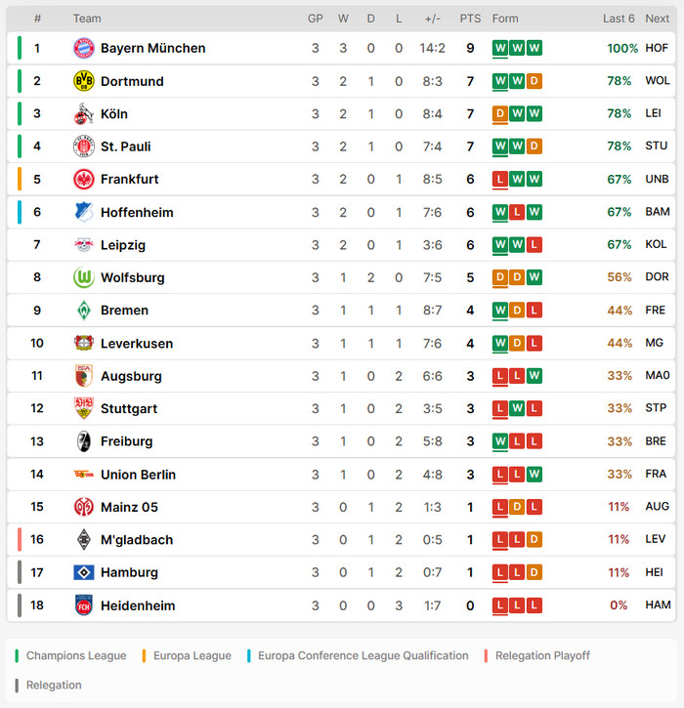Click Bayern's next opponent HOF
The image size is (684, 708).
pyautogui.click(x=657, y=48)
